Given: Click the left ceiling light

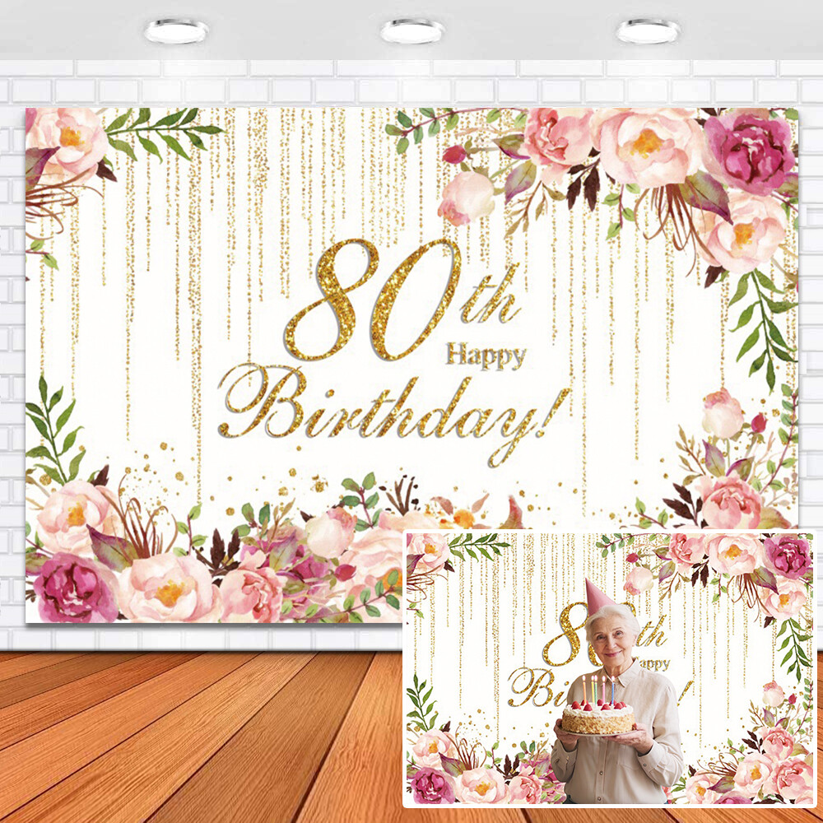Looking at the screenshot, I should [x=174, y=31].
